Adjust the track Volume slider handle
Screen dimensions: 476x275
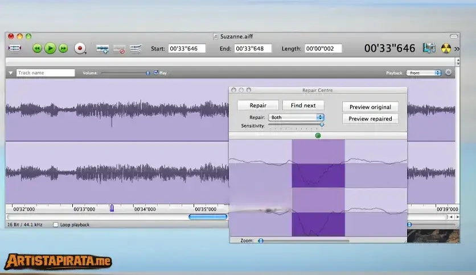point(148,73)
